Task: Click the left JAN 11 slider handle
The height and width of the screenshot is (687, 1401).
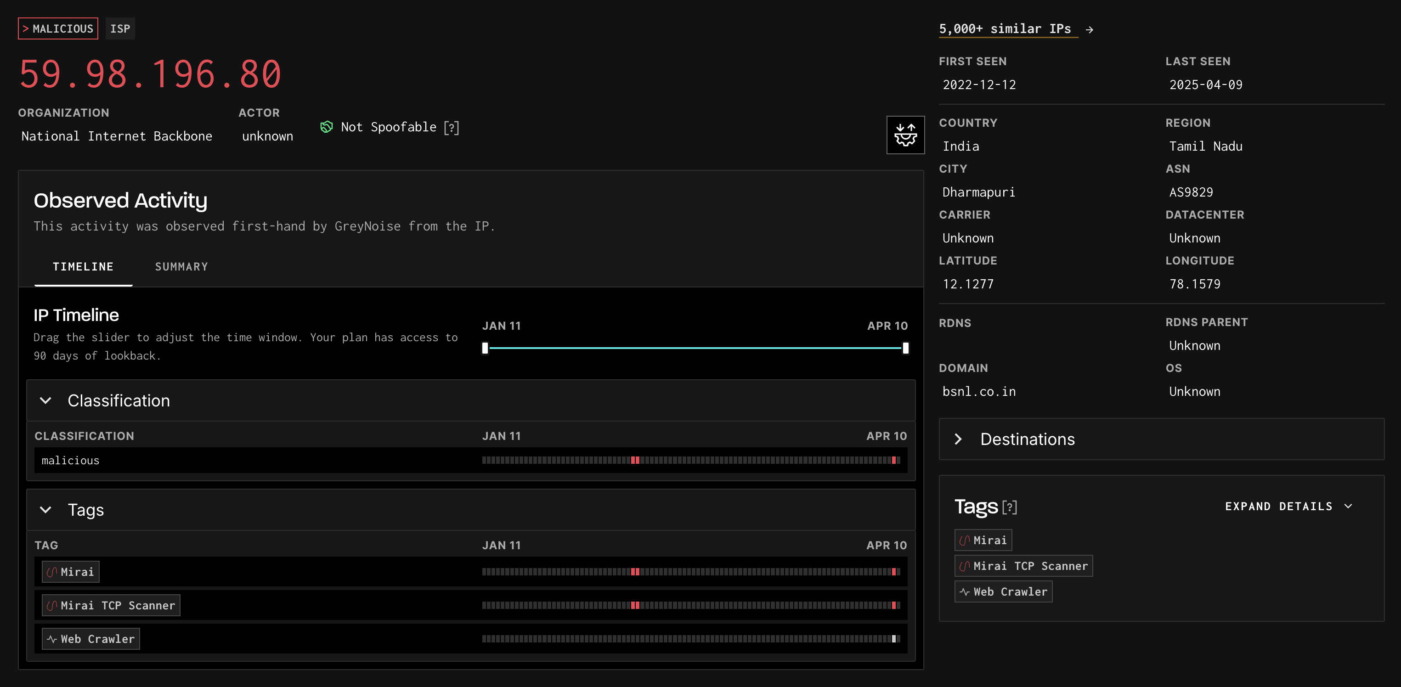Action: [485, 349]
